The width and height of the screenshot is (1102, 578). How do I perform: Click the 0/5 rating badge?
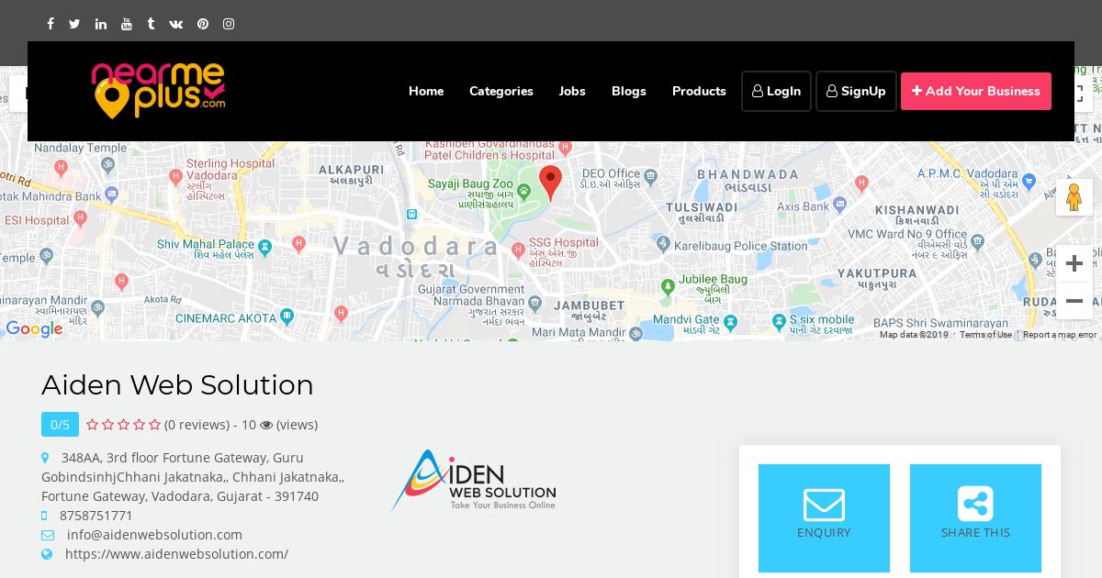[60, 424]
